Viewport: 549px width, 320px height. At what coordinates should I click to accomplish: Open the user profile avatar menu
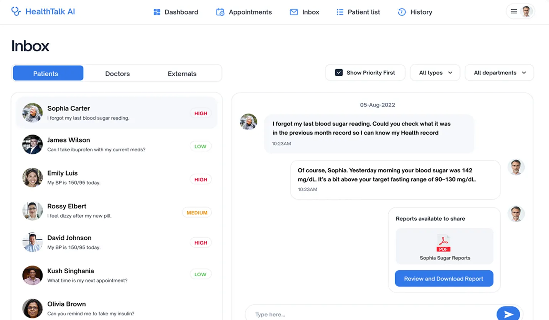[x=526, y=11]
